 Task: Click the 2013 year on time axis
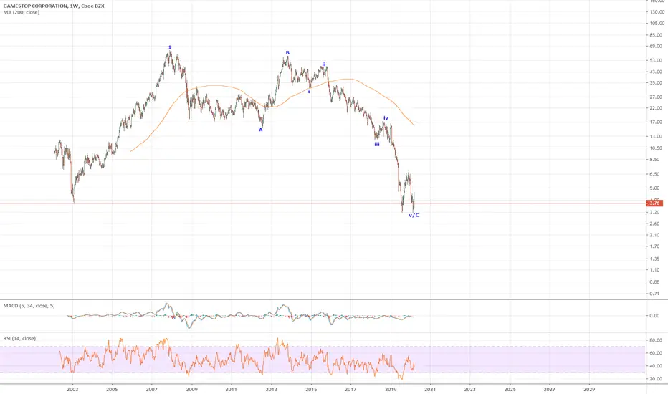272,389
